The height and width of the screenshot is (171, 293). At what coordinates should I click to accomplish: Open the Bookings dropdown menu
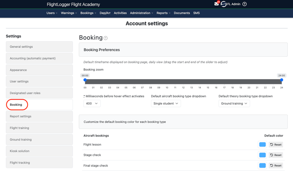(x=88, y=13)
